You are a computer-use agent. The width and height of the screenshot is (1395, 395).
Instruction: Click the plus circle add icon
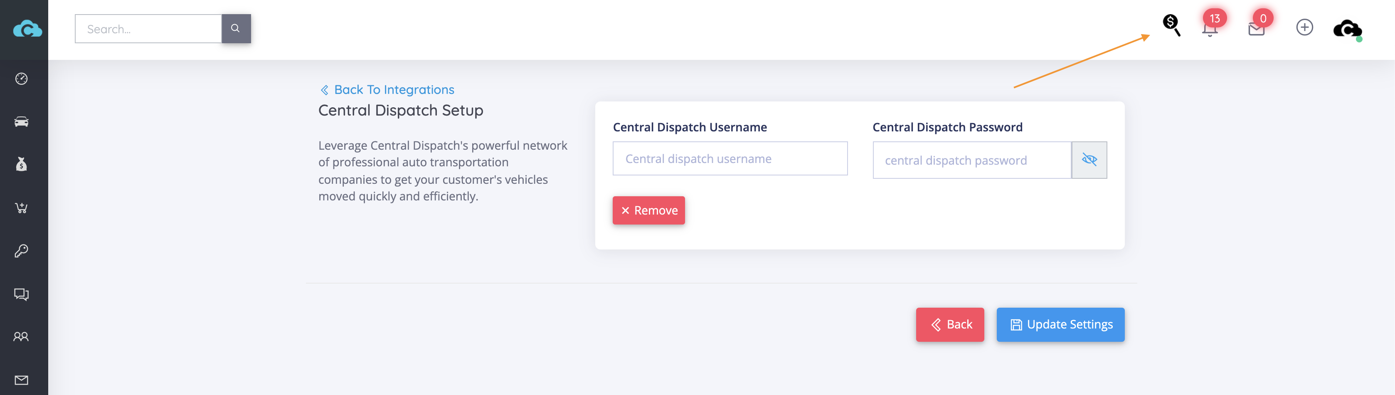[x=1304, y=27]
